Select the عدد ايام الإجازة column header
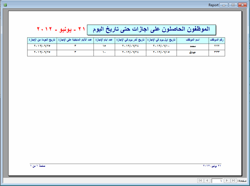 pos(104,40)
